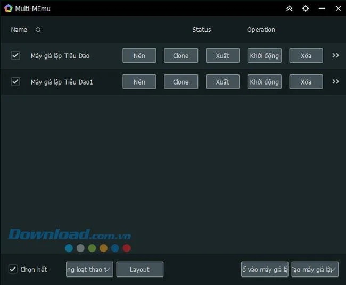Click the Layout button
The height and width of the screenshot is (285, 346).
click(x=140, y=270)
